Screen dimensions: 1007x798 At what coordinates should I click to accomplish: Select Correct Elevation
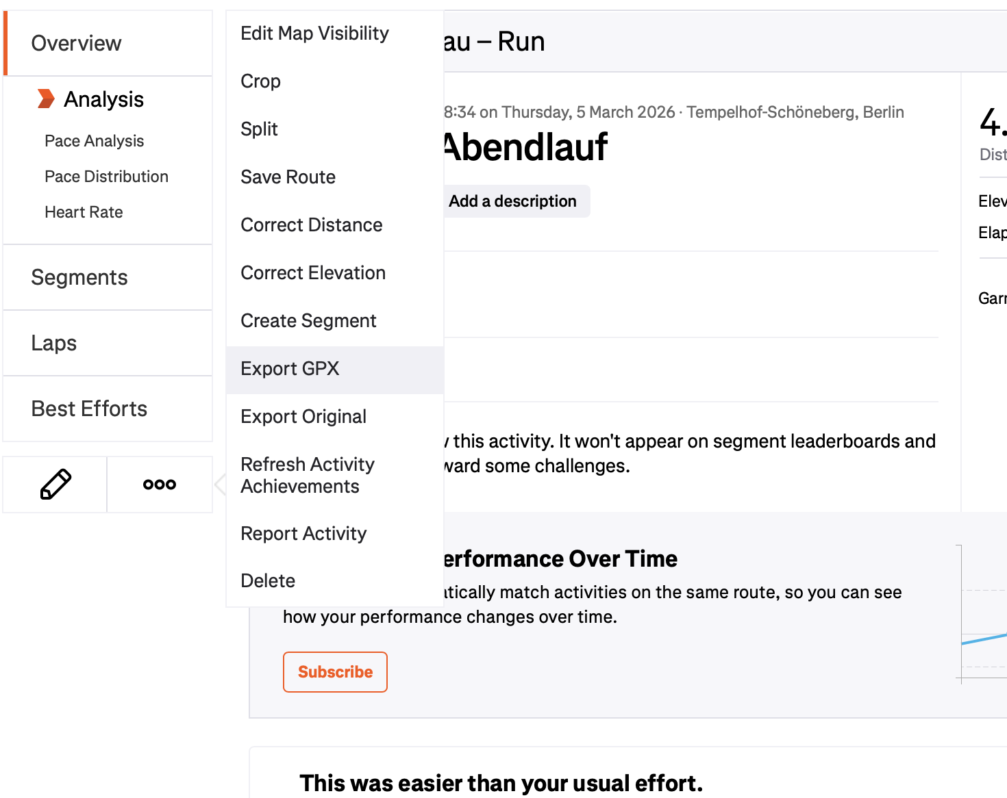(x=313, y=272)
